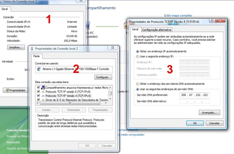Switch to the Configuração alternativa tab
This screenshot has height=154, width=234.
pos(156,30)
